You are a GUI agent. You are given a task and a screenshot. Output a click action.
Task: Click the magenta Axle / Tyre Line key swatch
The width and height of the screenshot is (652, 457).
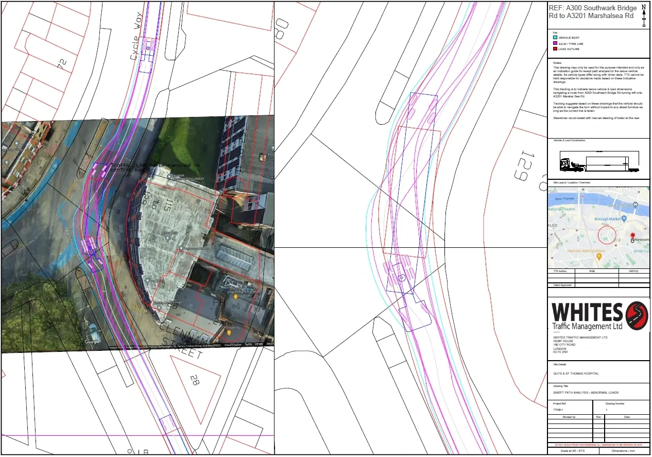point(555,43)
